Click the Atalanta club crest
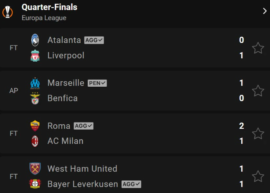Image resolution: width=270 pixels, height=193 pixels. (x=35, y=40)
